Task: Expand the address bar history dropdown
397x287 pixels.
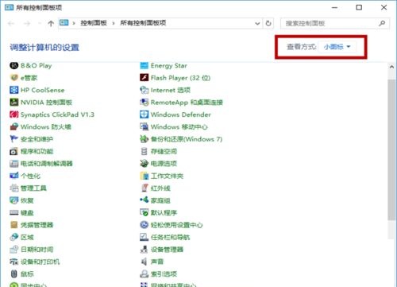Action: pos(257,23)
